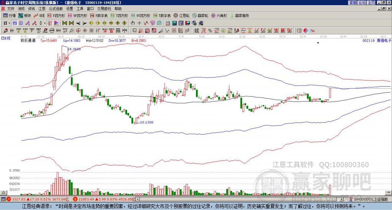The width and height of the screenshot is (392, 210).
Task: Open 赢家服务 service link
Action: [x=240, y=15]
